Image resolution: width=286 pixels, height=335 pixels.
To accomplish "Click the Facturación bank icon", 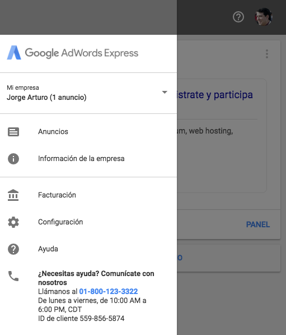I will (x=13, y=195).
